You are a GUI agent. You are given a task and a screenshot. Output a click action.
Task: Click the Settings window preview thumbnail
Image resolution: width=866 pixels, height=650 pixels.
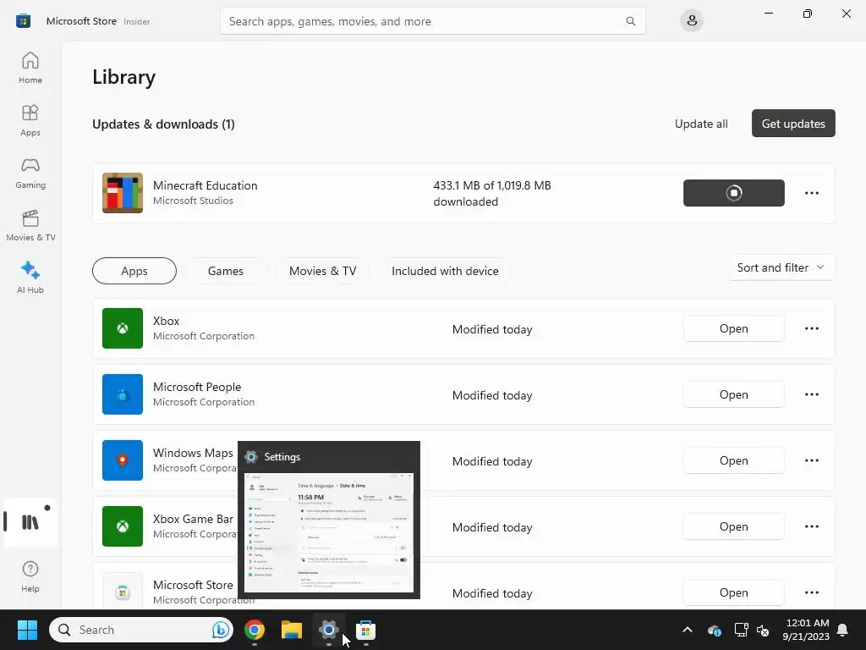pyautogui.click(x=329, y=532)
